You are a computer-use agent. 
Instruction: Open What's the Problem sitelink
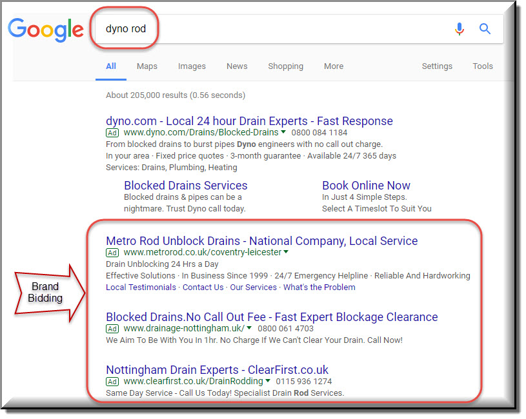coord(319,287)
